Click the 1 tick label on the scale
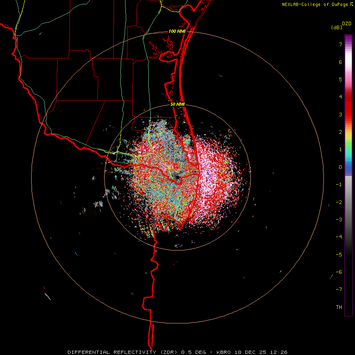The image size is (355, 355). 340,149
